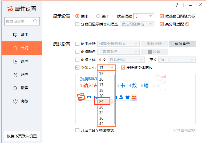The image size is (206, 143).
Task: Click the color 设置 button
Action: pyautogui.click(x=154, y=52)
